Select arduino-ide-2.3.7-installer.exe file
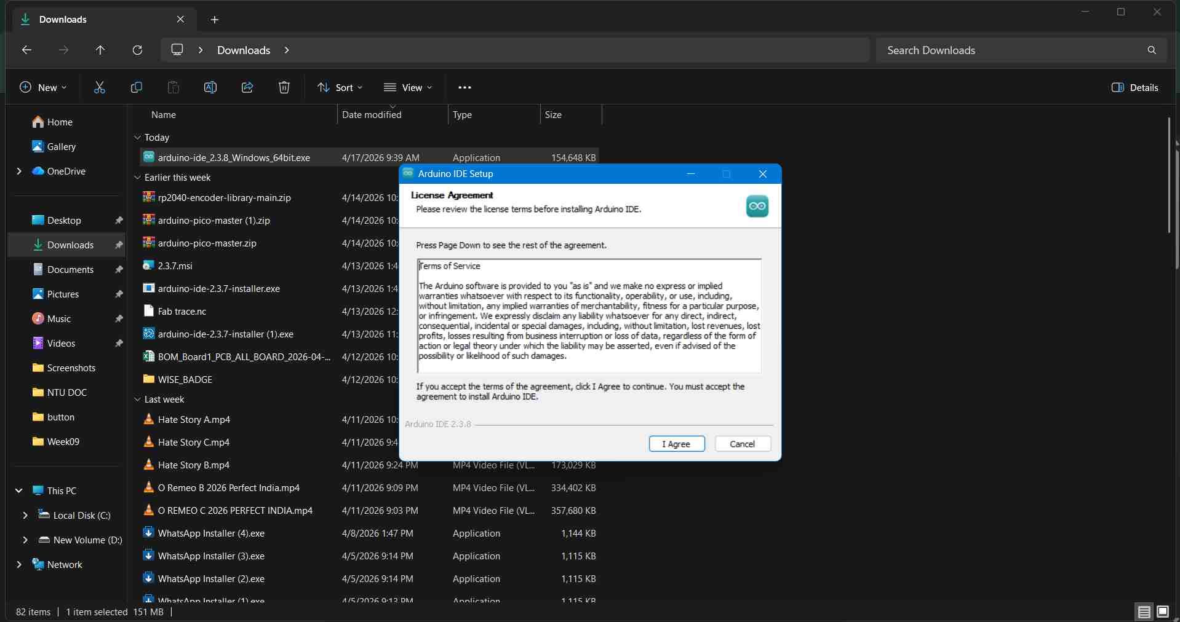This screenshot has height=622, width=1180. (x=219, y=289)
